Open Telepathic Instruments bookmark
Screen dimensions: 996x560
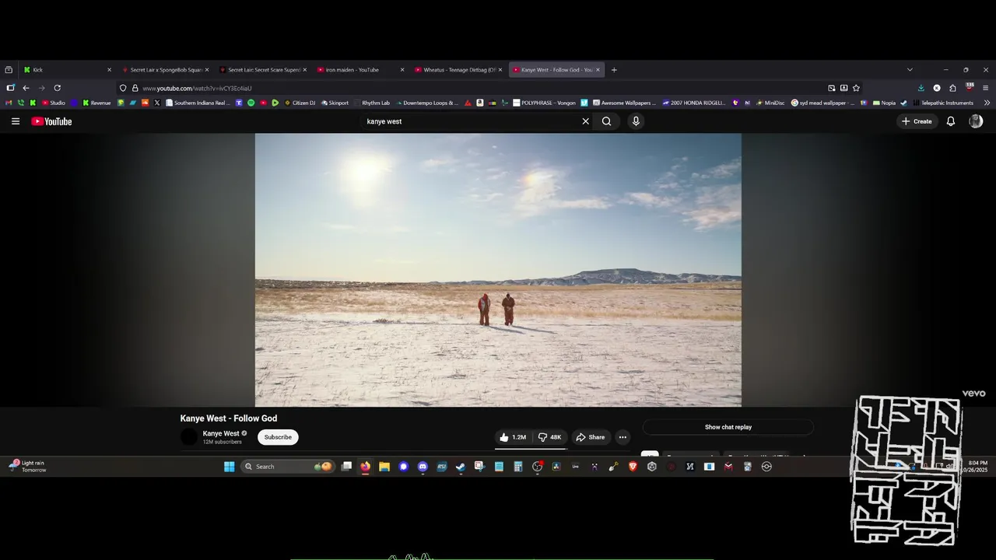click(943, 103)
